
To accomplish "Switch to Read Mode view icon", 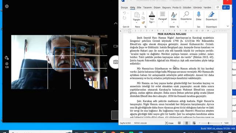I will tap(179, 123).
